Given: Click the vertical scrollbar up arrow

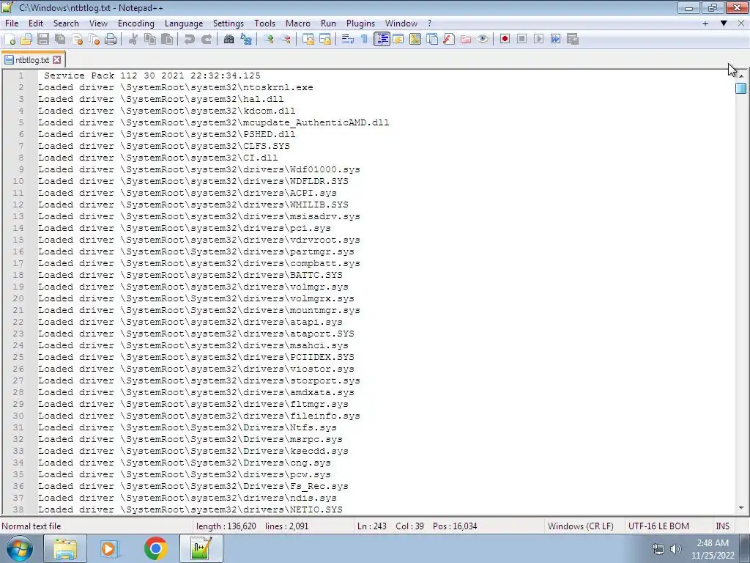Looking at the screenshot, I should point(741,76).
